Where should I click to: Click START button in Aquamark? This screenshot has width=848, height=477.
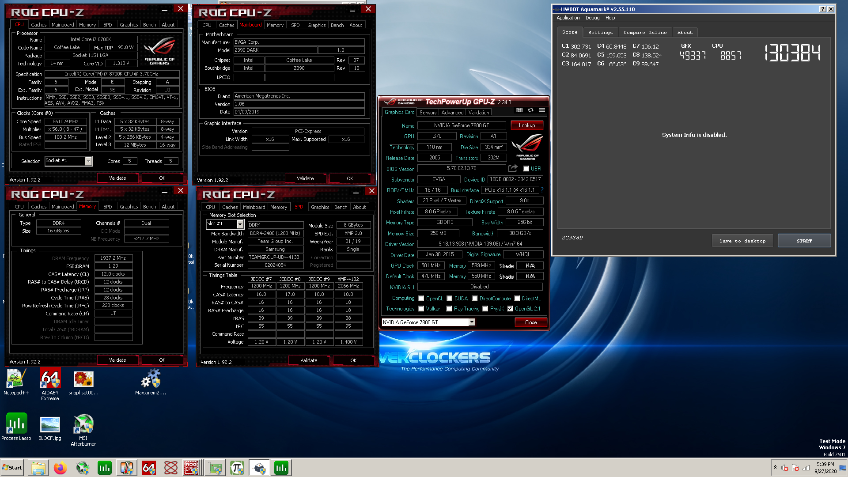(804, 241)
